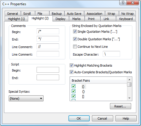Viewport: 141px width, 126px height.
Task: Click the bracket pairs scrollbar thumb
Action: tap(129, 84)
